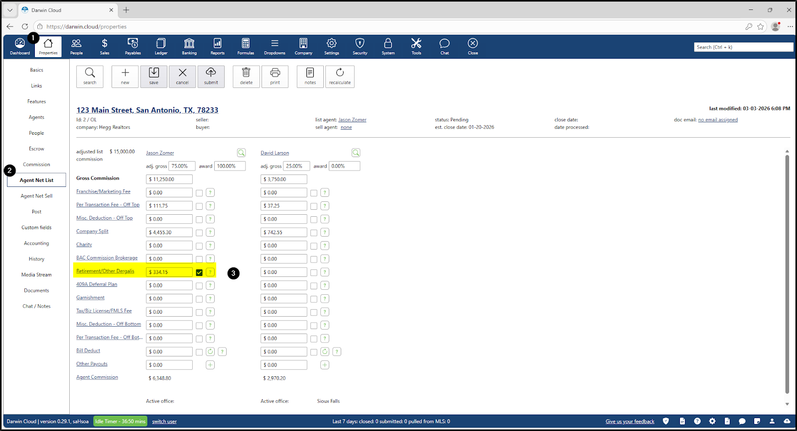Open the Dropdowns module in the top navigation

[x=275, y=46]
